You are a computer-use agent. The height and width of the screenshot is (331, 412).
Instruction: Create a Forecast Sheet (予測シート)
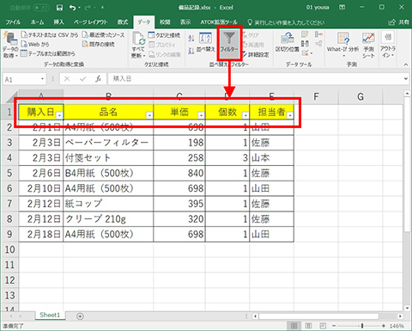[368, 45]
